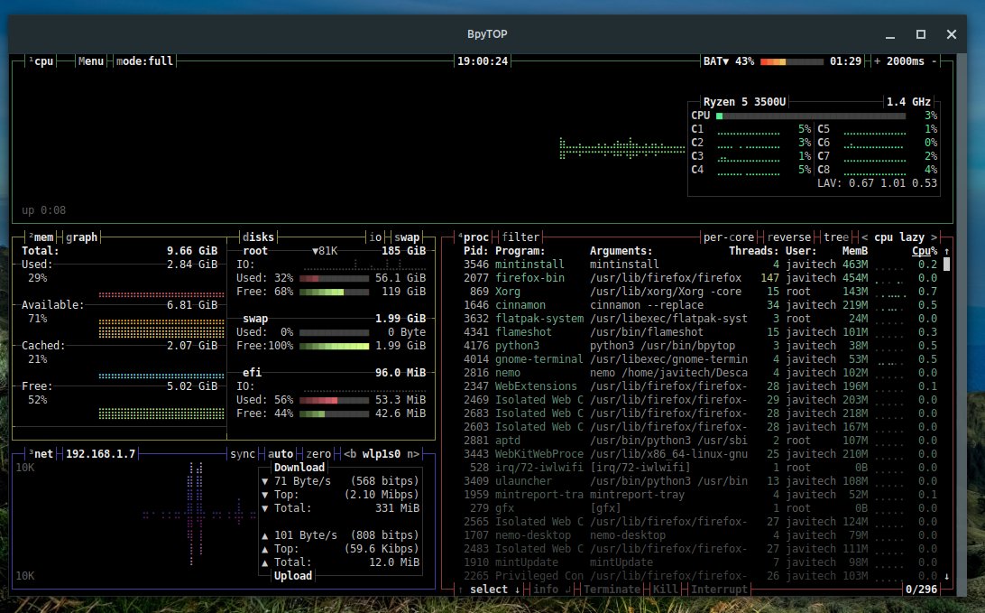Viewport: 985px width, 613px height.
Task: Open the process filter field
Action: (520, 237)
